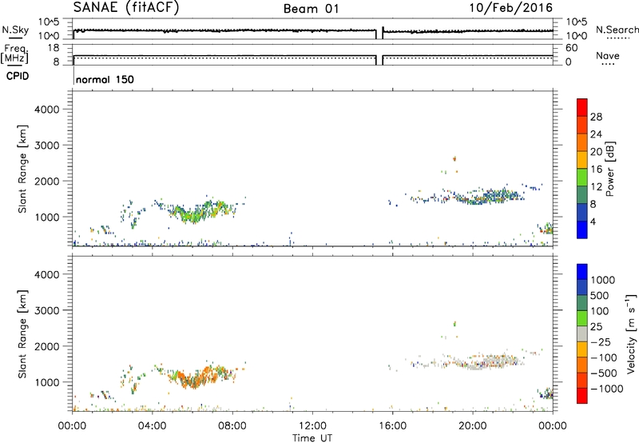Pick the green 25–100 velocity swatch
Viewport: 639px width, 443px height.
(582, 318)
